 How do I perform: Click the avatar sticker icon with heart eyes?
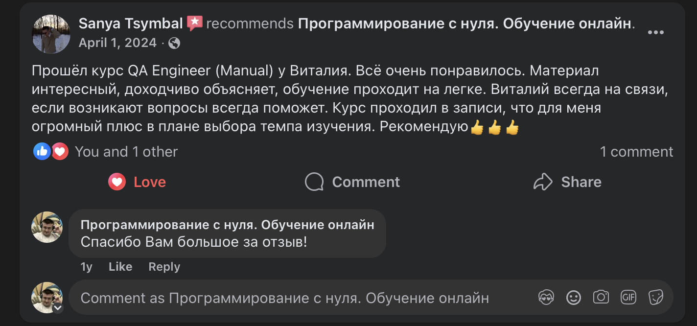pyautogui.click(x=546, y=297)
